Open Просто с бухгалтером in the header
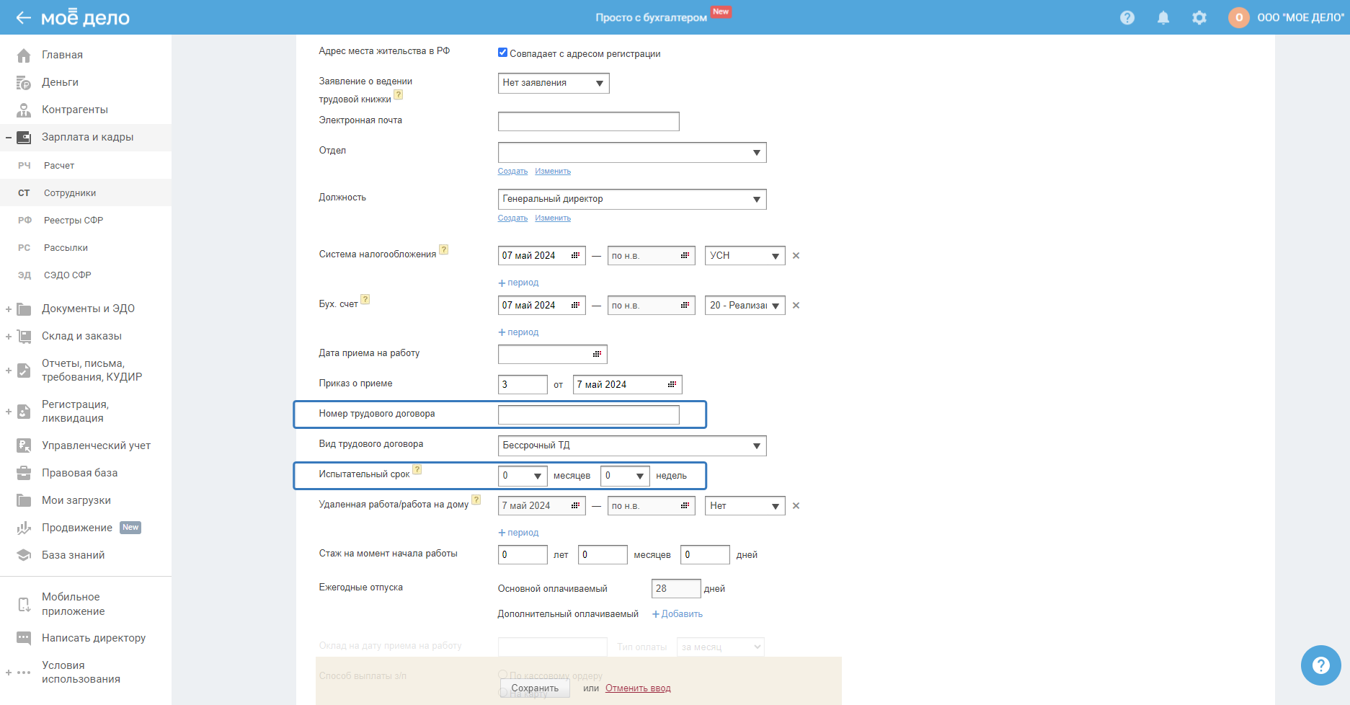The width and height of the screenshot is (1350, 705). (x=652, y=18)
